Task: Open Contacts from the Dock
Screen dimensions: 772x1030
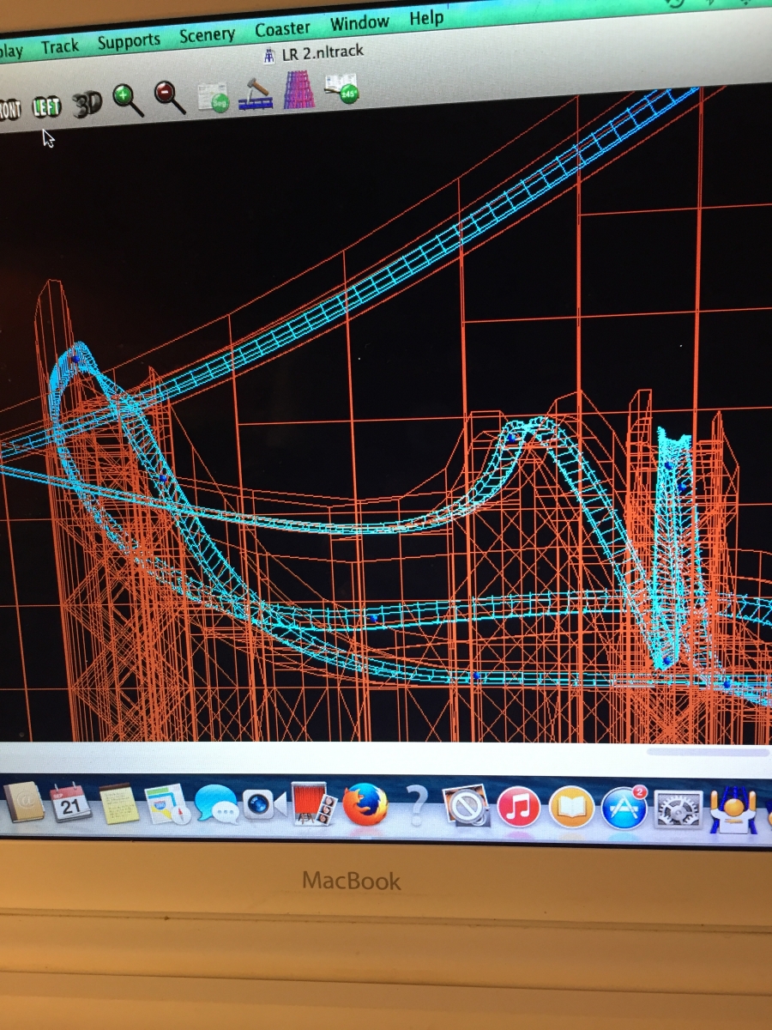Action: coord(23,803)
